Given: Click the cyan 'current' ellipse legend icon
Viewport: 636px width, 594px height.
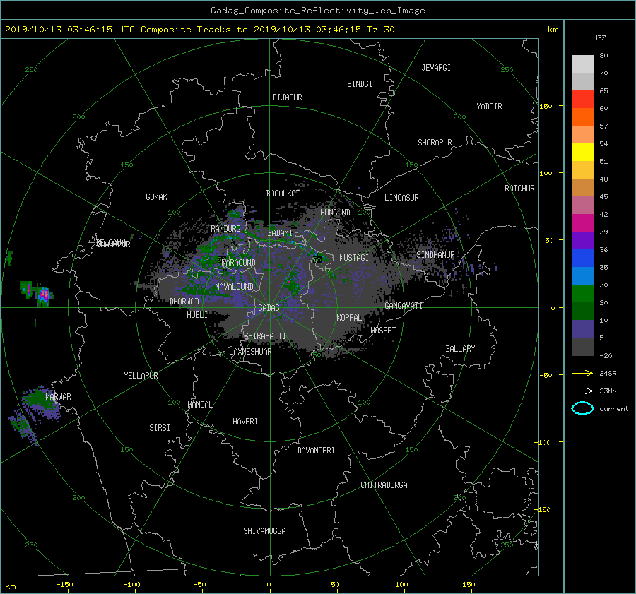Looking at the screenshot, I should (x=582, y=408).
